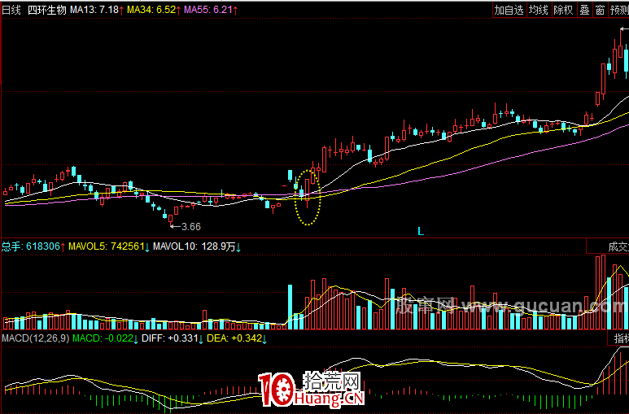
Task: Select the MA13: 7.18 indicator label
Action: coord(97,10)
